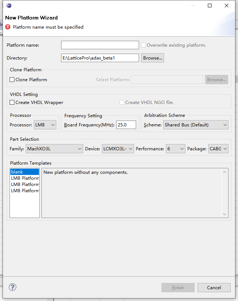Click Browse button next to Directory
This screenshot has width=238, height=301.
tap(153, 58)
